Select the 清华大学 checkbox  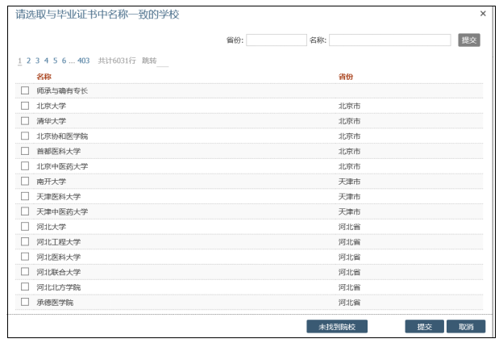pyautogui.click(x=25, y=120)
